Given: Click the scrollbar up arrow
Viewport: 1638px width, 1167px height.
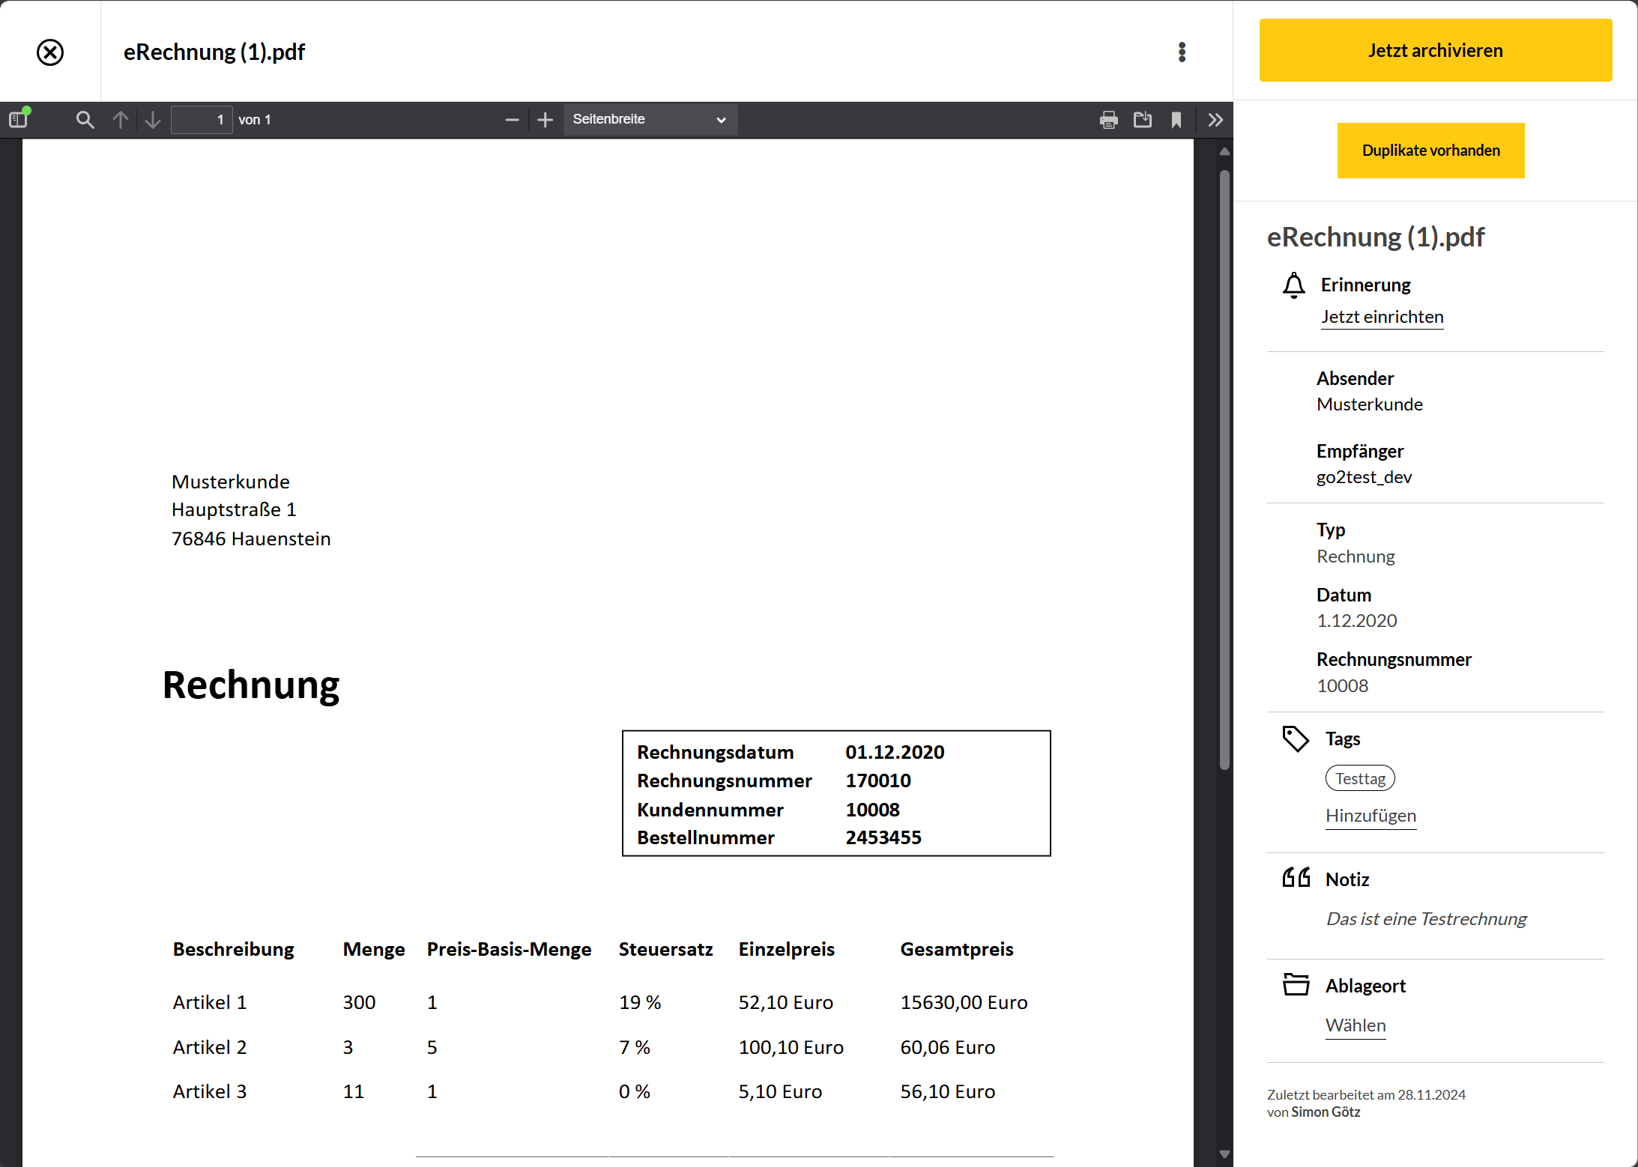Looking at the screenshot, I should tap(1224, 151).
